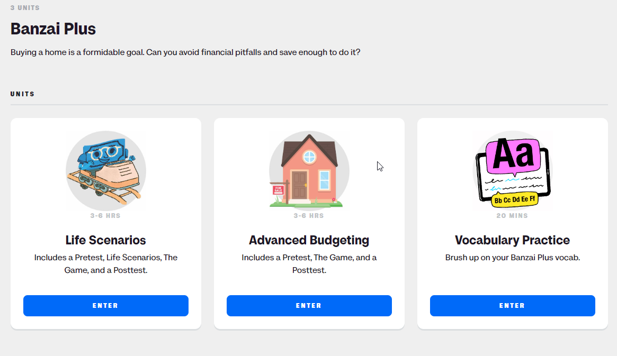
Task: Click the 3 UNITS label above the heading
Action: (25, 7)
